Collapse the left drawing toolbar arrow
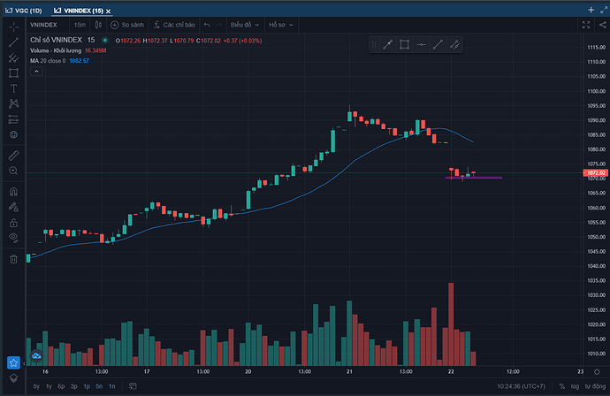Viewport: 610px width, 396px height. (x=24, y=363)
